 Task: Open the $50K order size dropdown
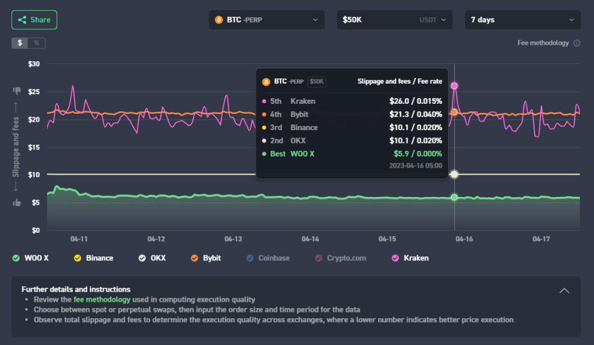[x=394, y=20]
